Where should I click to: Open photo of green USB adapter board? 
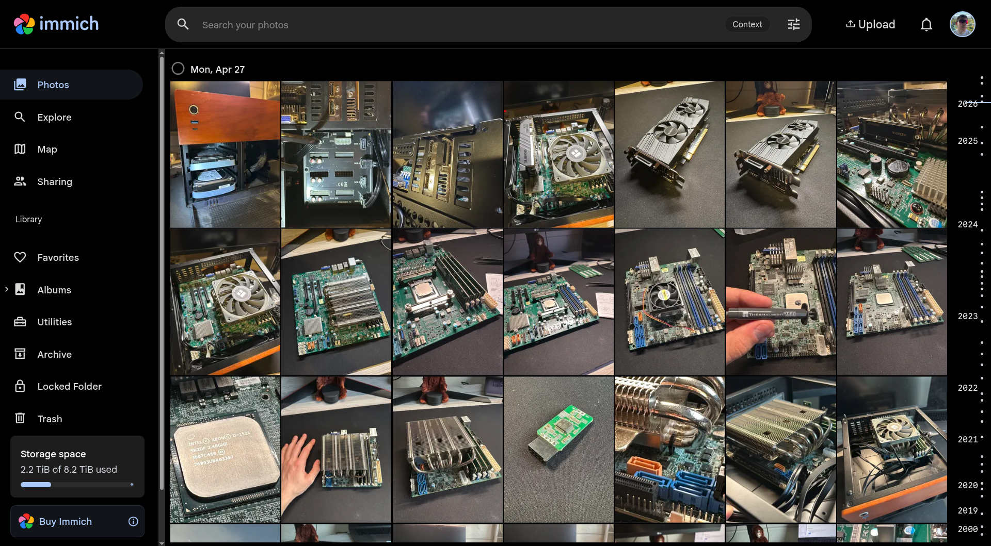(558, 450)
